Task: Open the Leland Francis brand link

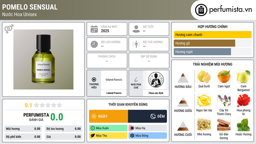Action: [114, 93]
